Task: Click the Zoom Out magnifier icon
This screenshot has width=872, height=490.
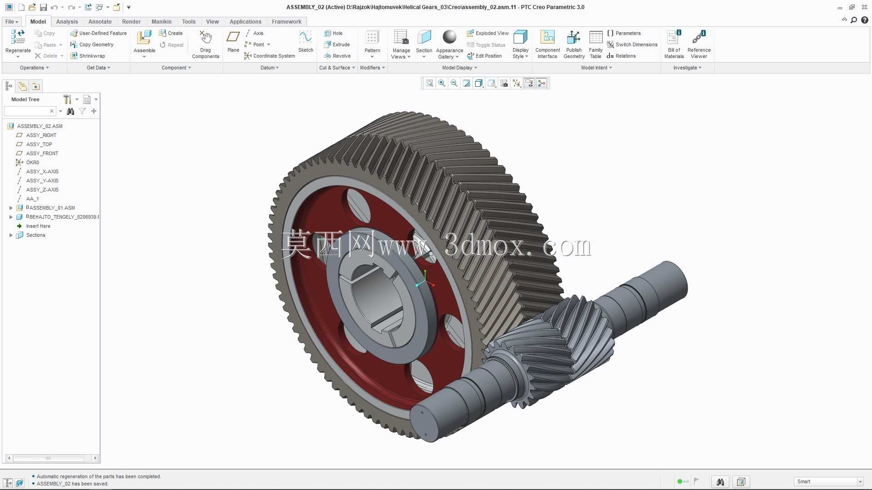Action: coord(454,83)
